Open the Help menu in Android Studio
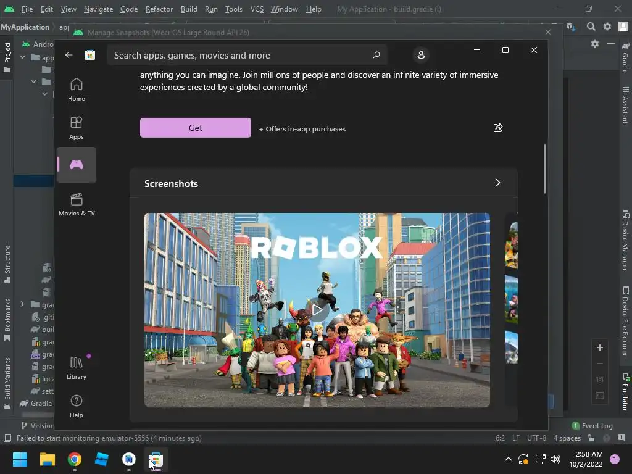 click(314, 9)
